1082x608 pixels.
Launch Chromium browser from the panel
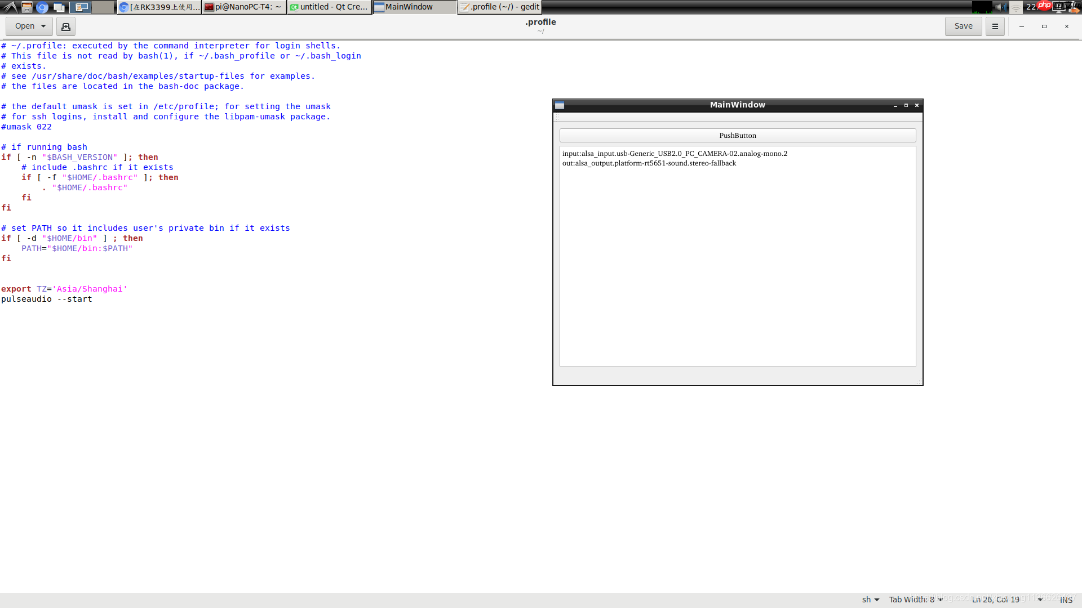tap(42, 7)
